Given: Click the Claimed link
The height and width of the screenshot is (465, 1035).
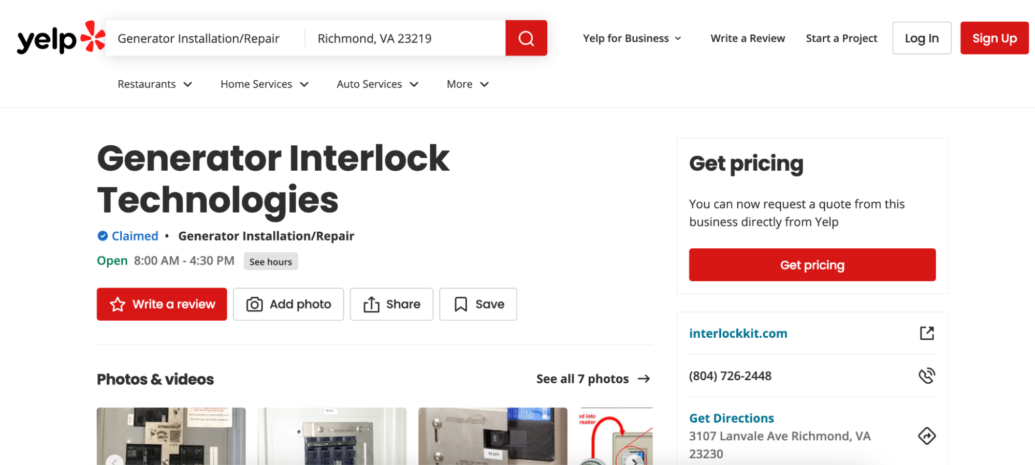Looking at the screenshot, I should (135, 236).
